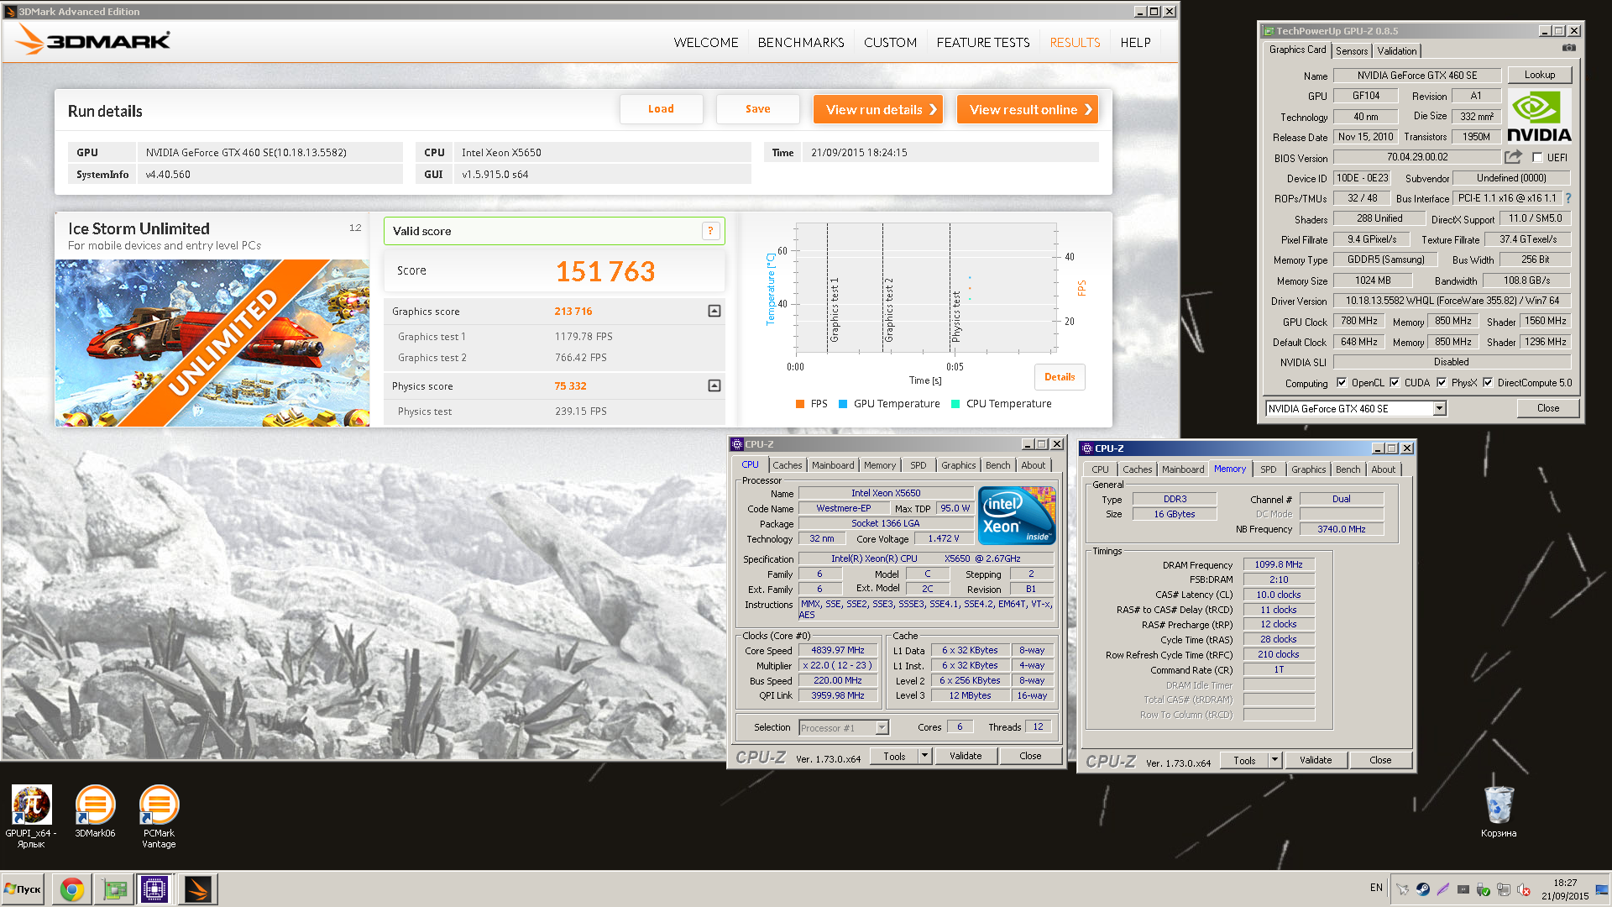Click the NVIDIA logo in GPU-Z
Image resolution: width=1612 pixels, height=907 pixels.
(1539, 116)
